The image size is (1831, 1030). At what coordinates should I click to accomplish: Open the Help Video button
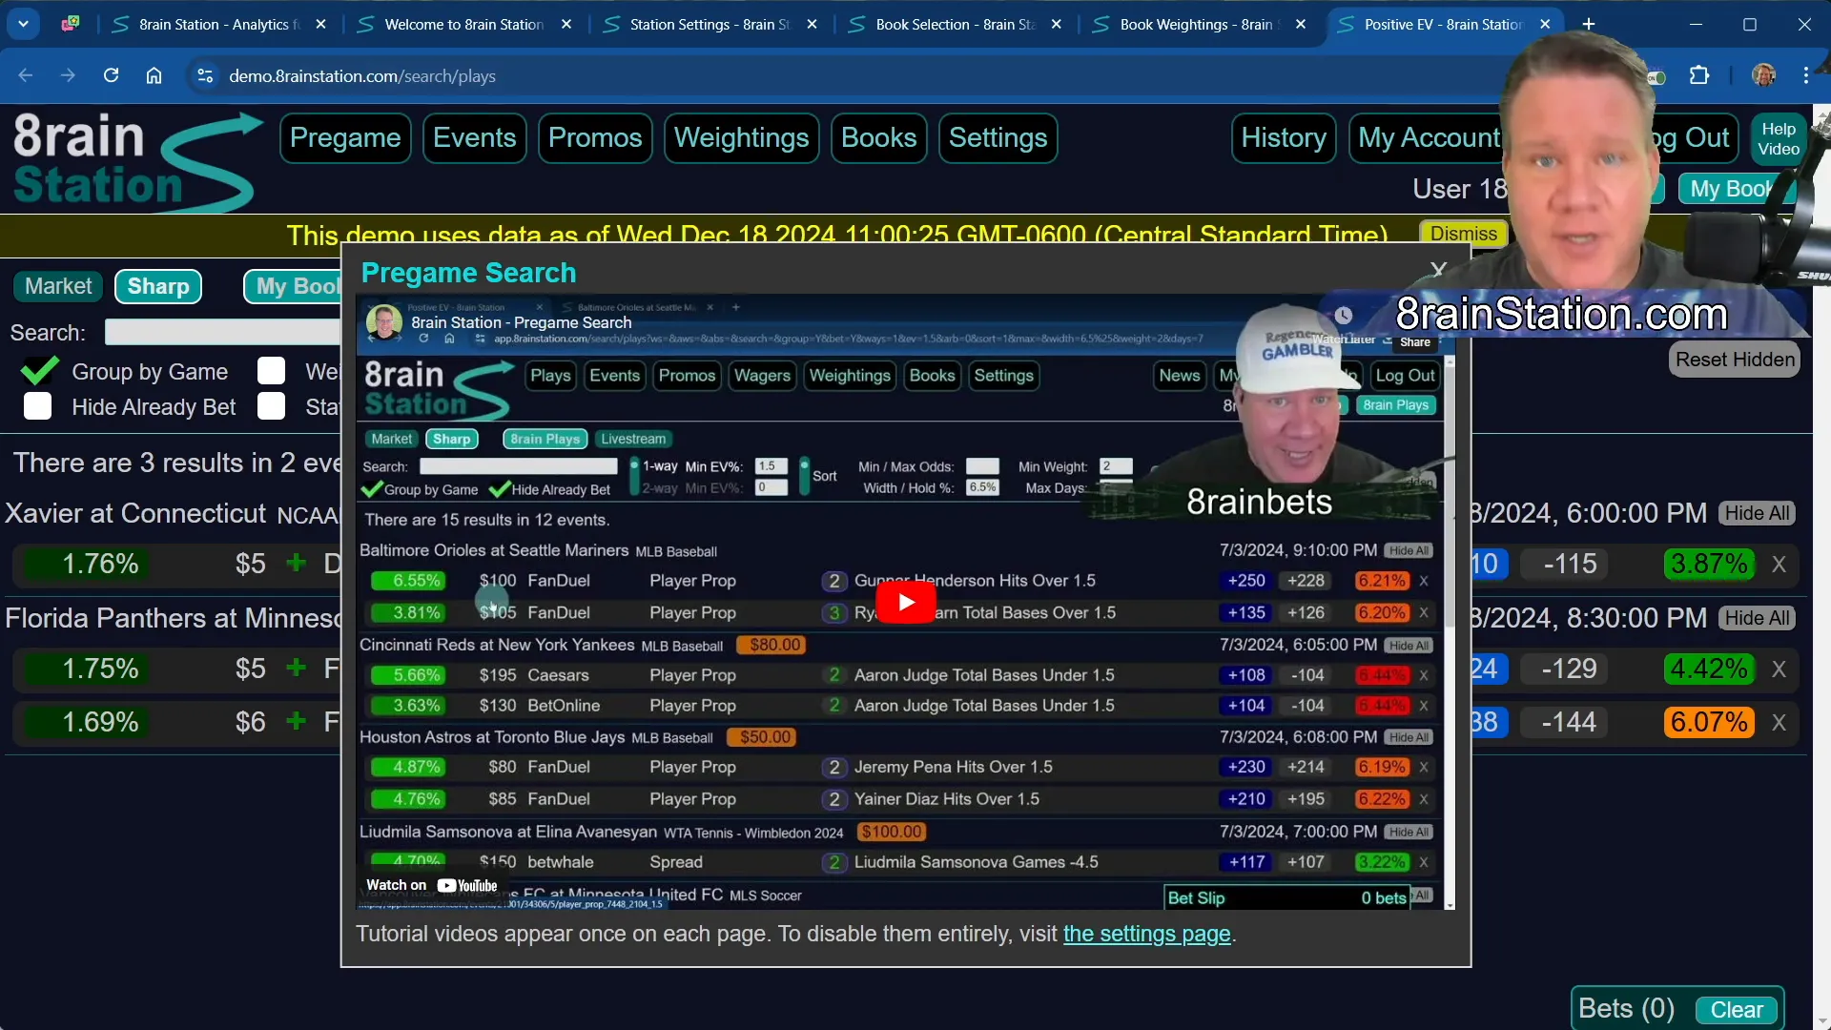1779,138
